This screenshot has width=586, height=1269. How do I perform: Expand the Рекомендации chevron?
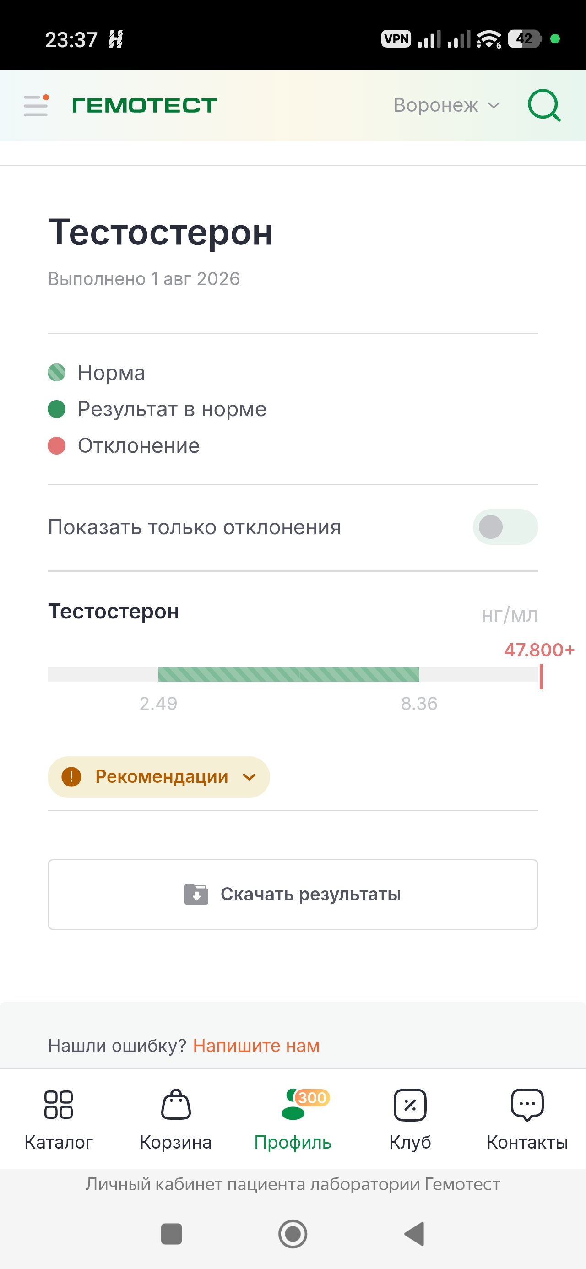point(250,777)
